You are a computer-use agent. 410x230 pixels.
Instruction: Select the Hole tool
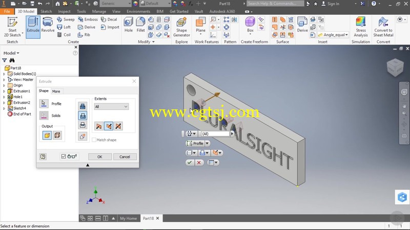(x=129, y=25)
